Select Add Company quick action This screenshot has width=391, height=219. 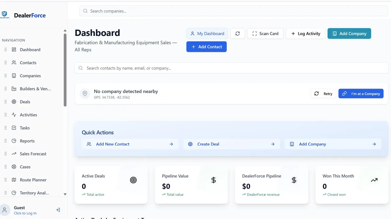click(333, 144)
